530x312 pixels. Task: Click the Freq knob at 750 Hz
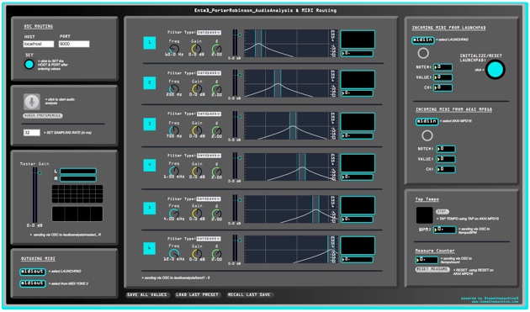[x=174, y=130]
